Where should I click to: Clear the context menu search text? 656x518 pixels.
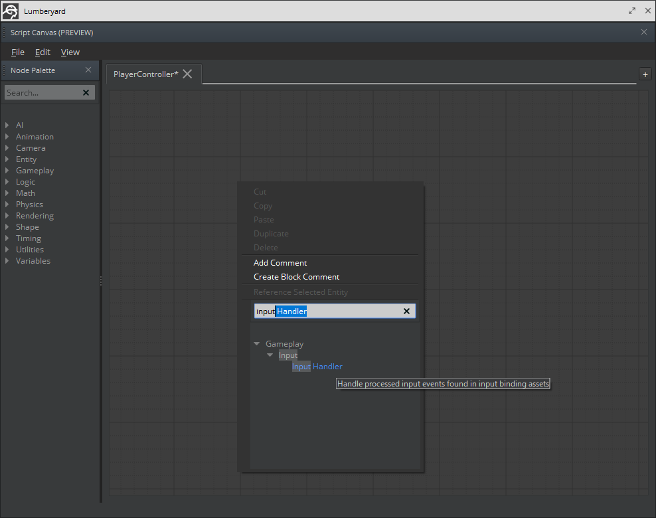(406, 311)
